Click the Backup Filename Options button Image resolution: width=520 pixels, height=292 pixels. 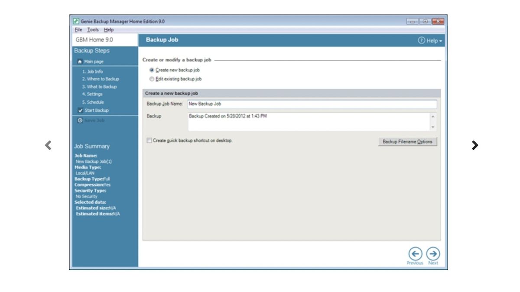click(x=407, y=141)
